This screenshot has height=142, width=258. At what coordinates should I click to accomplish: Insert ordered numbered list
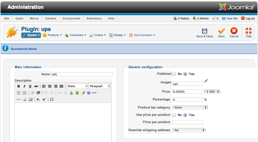point(25,93)
